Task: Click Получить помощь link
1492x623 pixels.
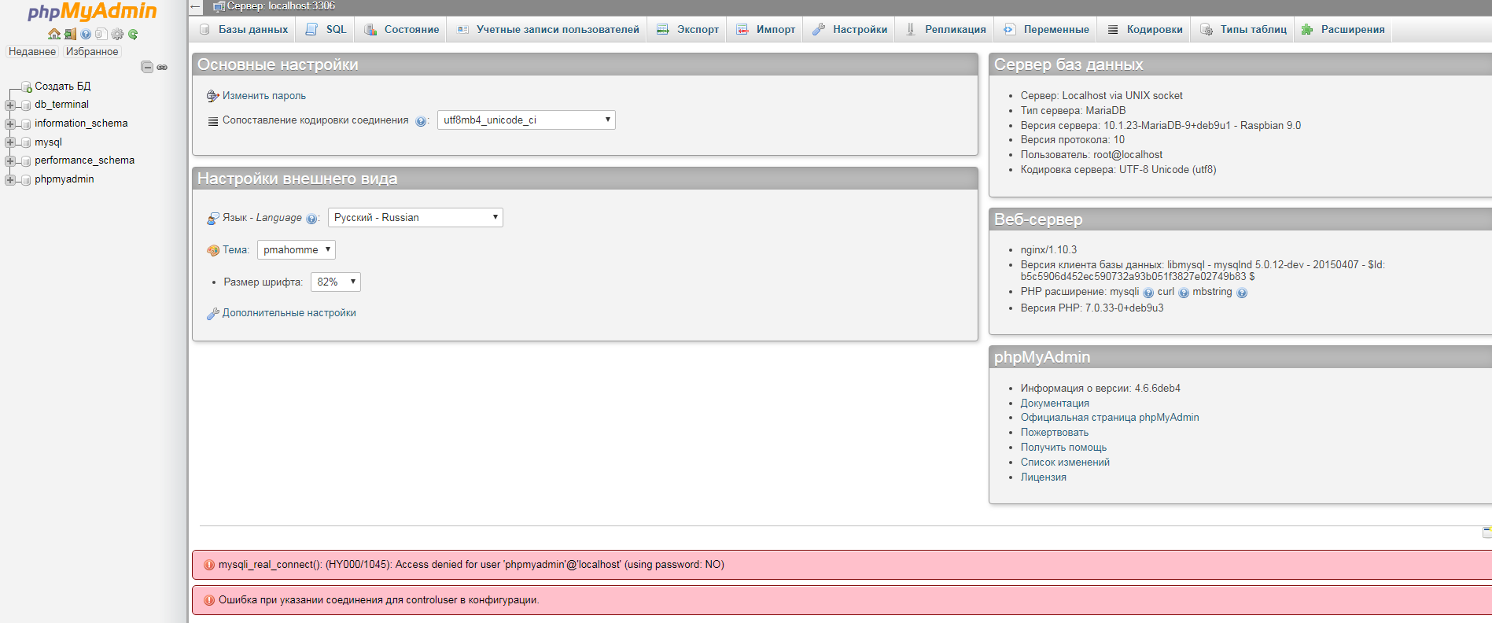Action: 1063,447
